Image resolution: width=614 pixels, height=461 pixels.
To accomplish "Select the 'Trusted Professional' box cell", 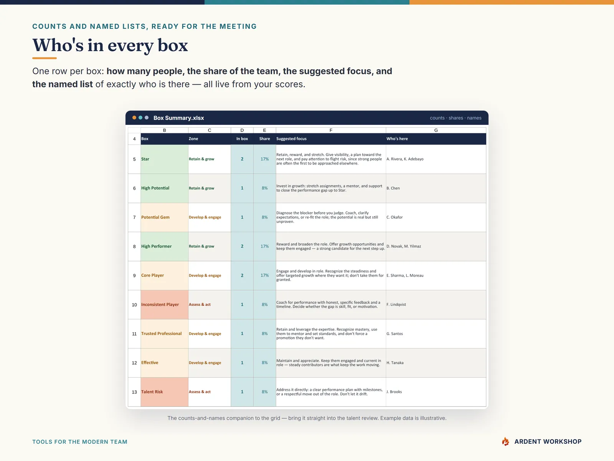I will coord(164,334).
